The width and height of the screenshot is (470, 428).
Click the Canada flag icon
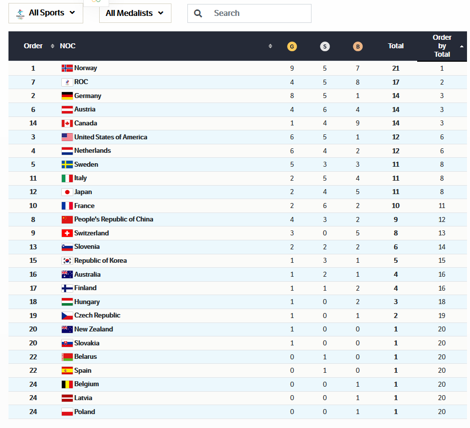point(67,123)
